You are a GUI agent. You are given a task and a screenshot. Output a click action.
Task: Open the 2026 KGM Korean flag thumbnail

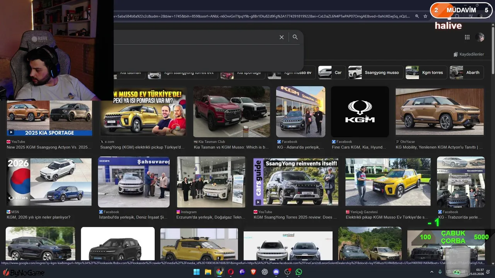[49, 182]
